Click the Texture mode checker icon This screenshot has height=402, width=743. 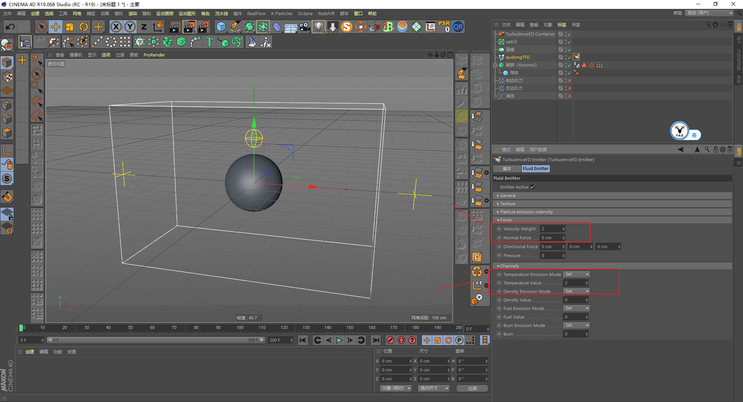tap(7, 77)
